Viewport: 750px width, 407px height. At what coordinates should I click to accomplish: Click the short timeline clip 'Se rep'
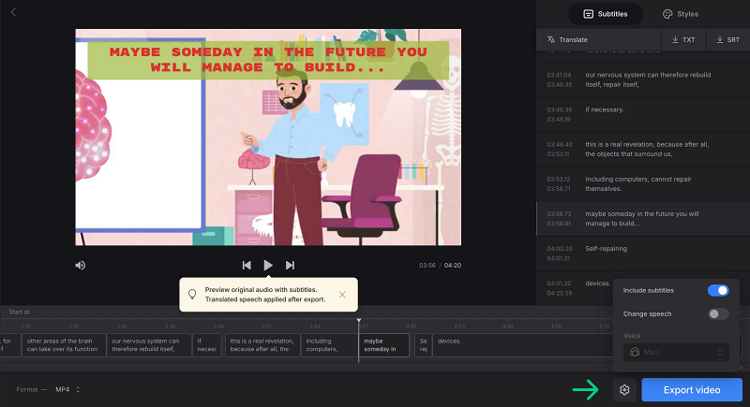tap(424, 345)
